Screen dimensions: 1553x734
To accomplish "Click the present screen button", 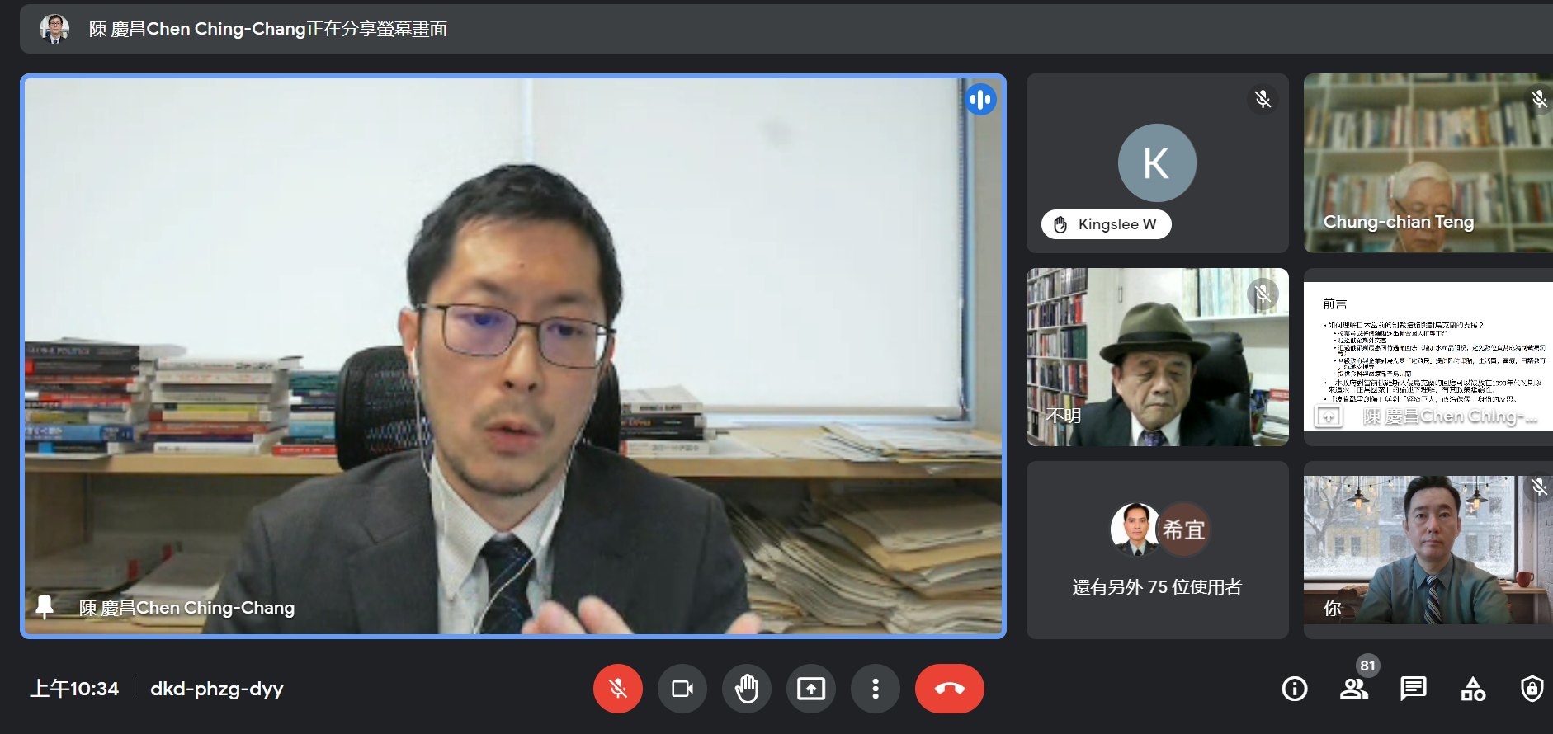I will 810,689.
